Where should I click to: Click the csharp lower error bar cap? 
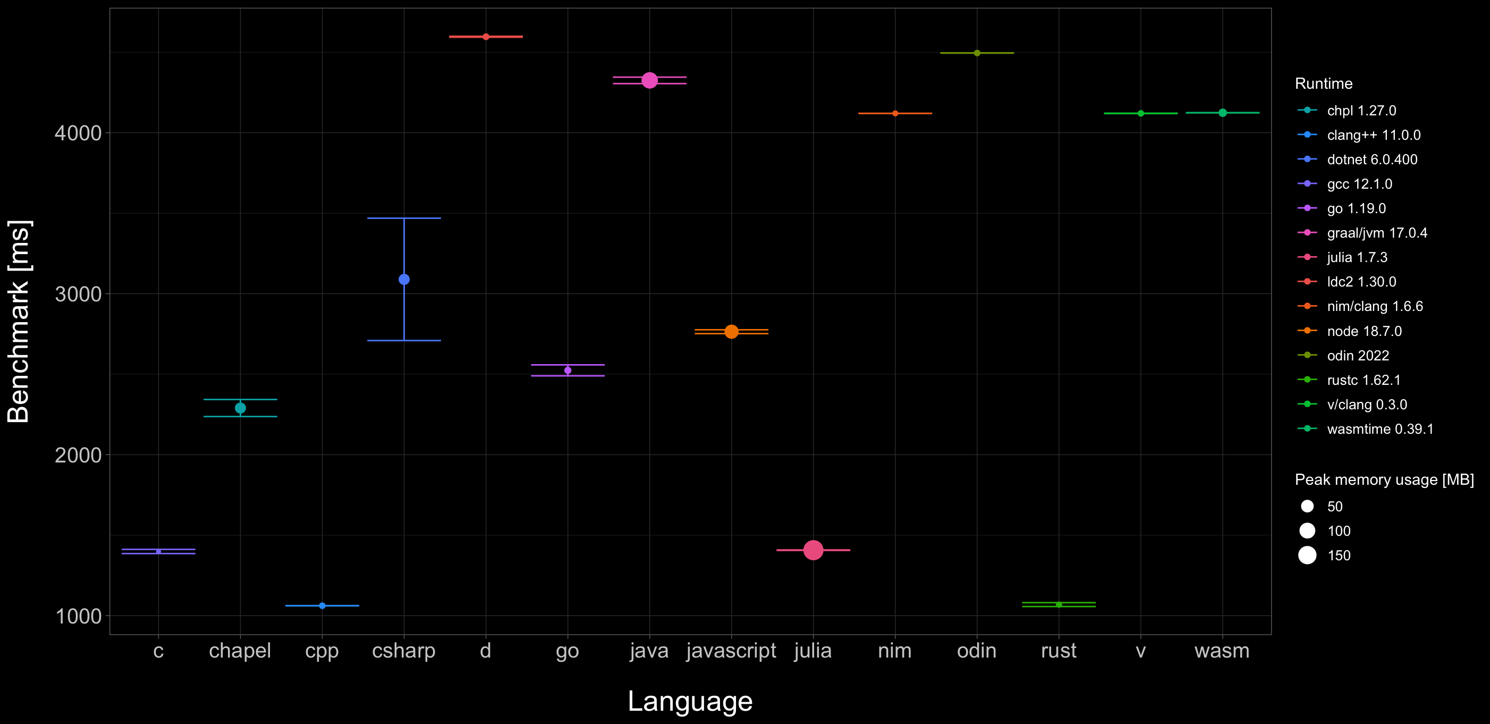pos(404,340)
